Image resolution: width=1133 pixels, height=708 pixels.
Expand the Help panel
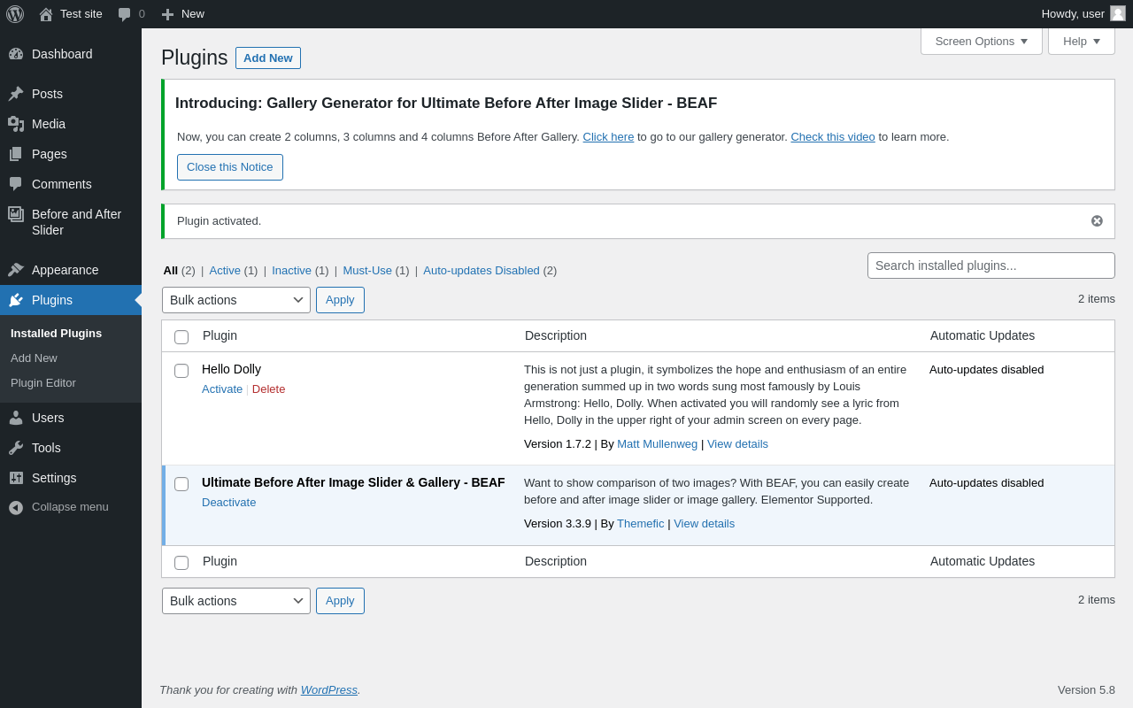[1082, 41]
